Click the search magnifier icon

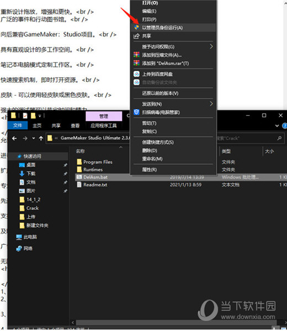coord(279,138)
